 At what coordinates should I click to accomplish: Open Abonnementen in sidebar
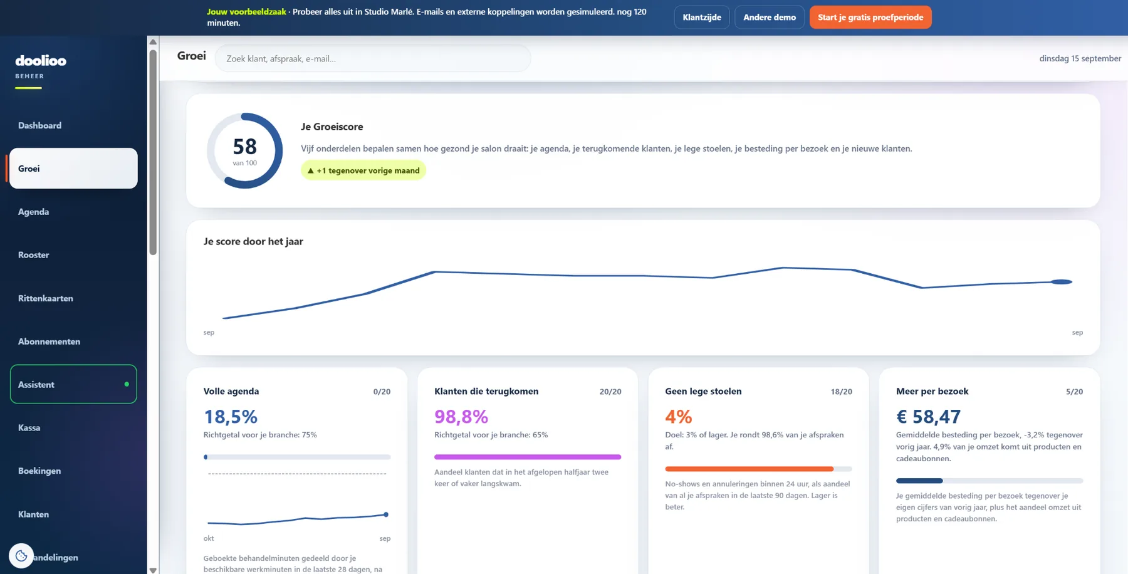(x=73, y=342)
